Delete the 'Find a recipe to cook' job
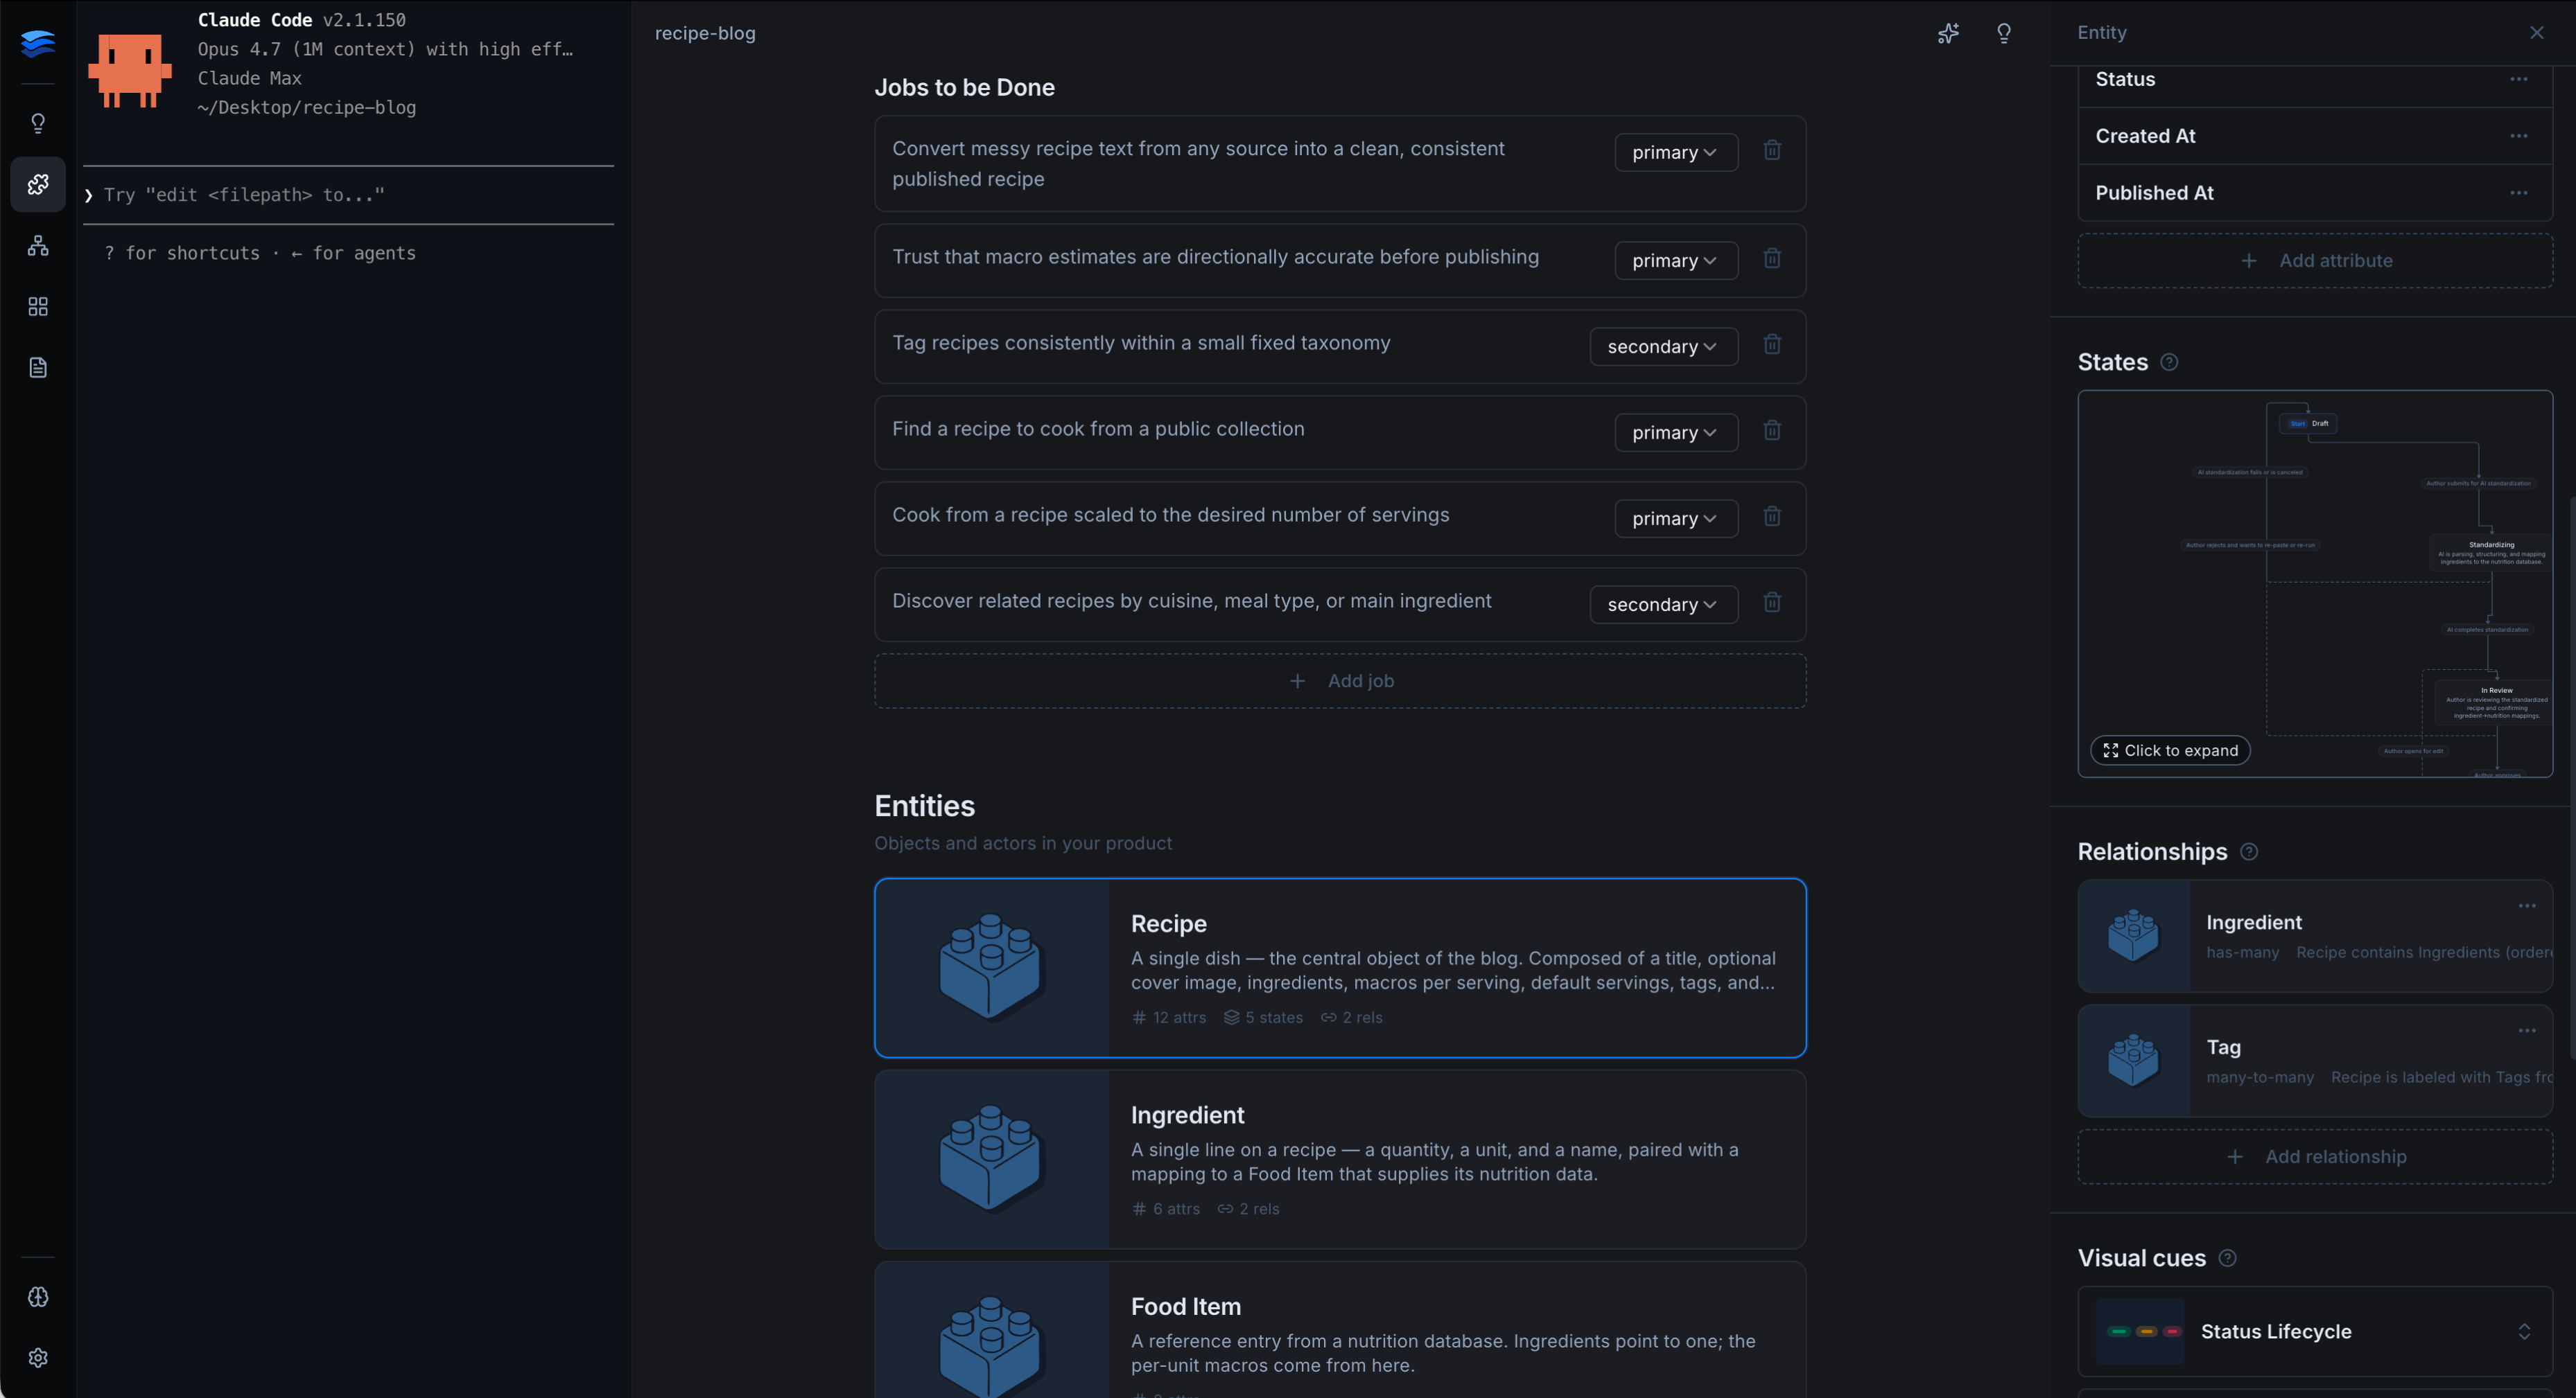2576x1398 pixels. click(1772, 430)
